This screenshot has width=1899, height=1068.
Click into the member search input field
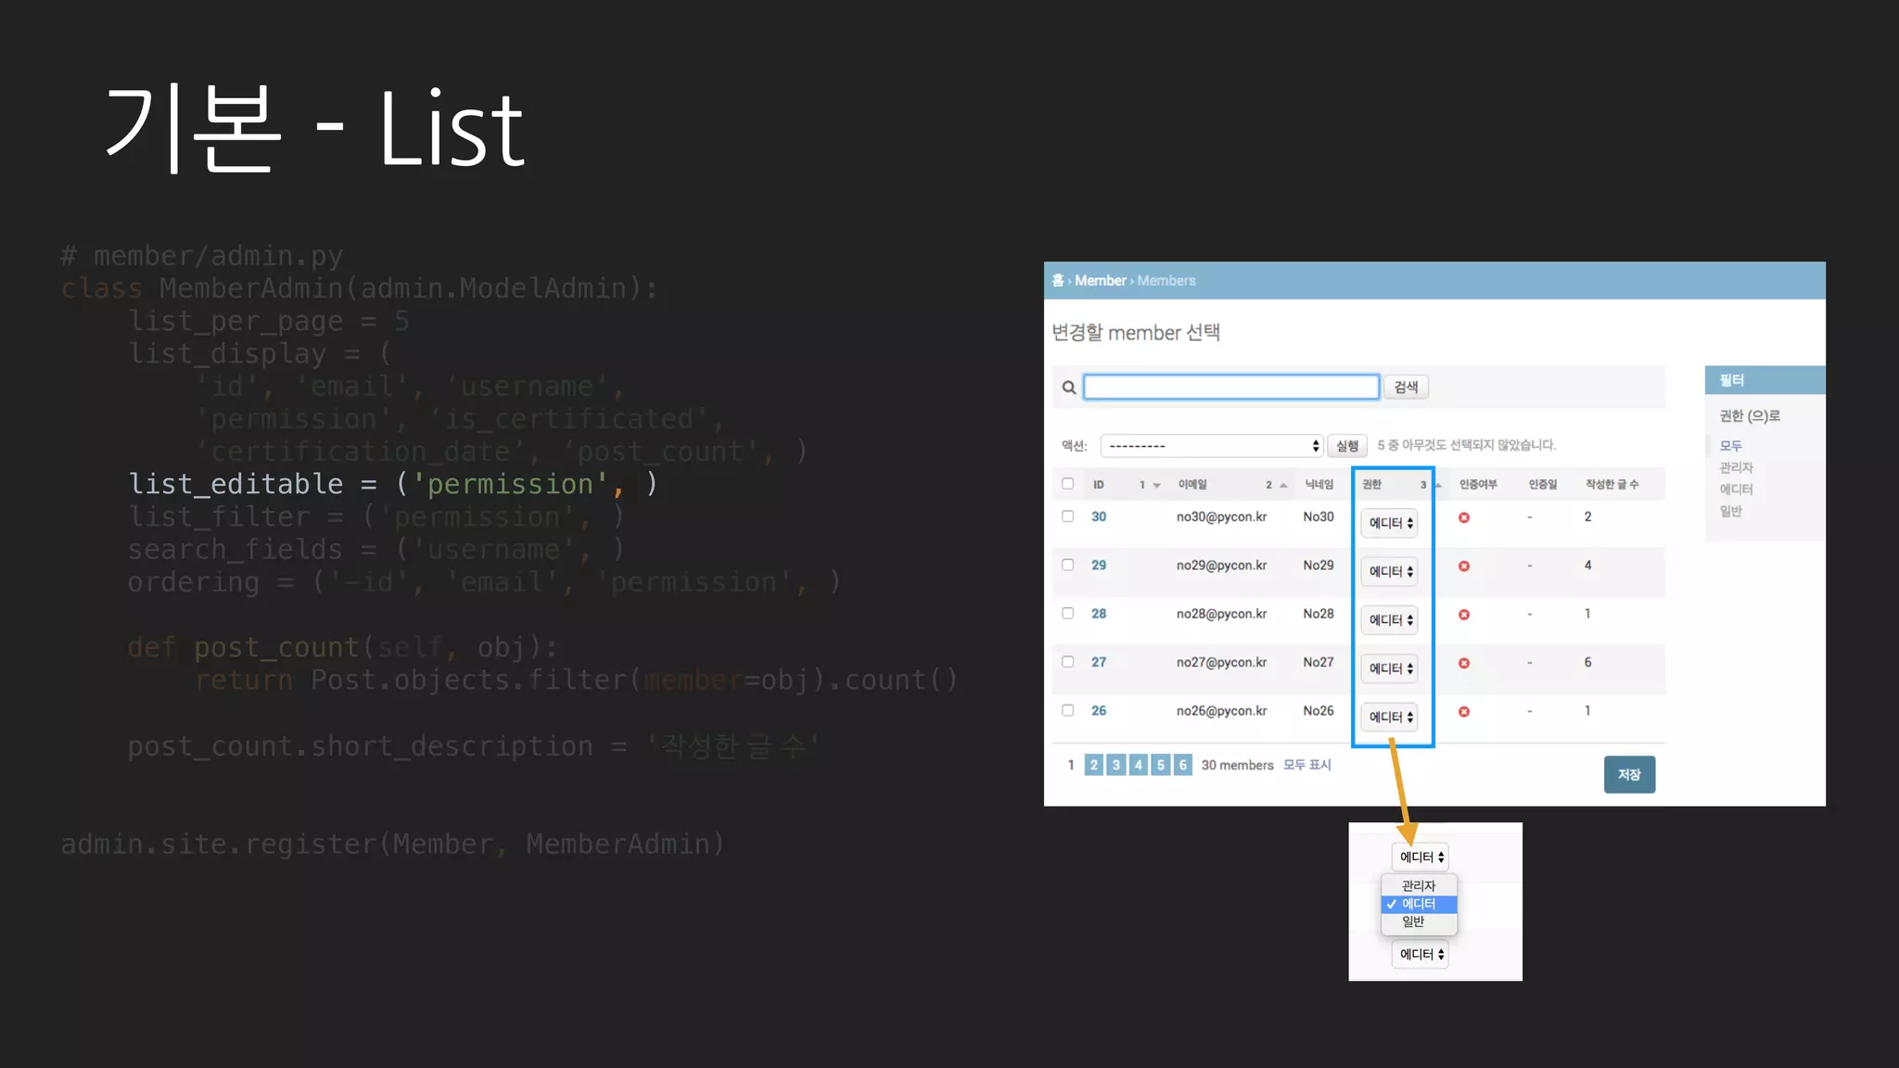[x=1230, y=388]
